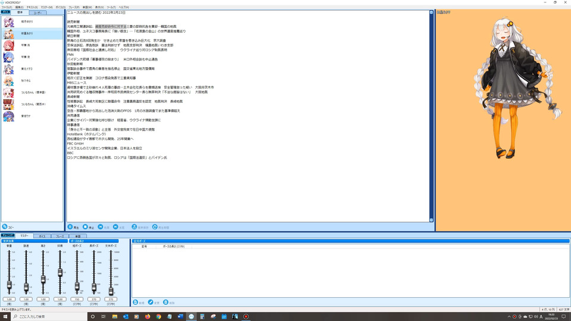The width and height of the screenshot is (571, 321).
Task: Click the 音量 value input box
Action: (9, 299)
